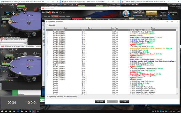181x113 pixels.
Task: Sort tournaments by the Game Type column
Action: (x=114, y=28)
